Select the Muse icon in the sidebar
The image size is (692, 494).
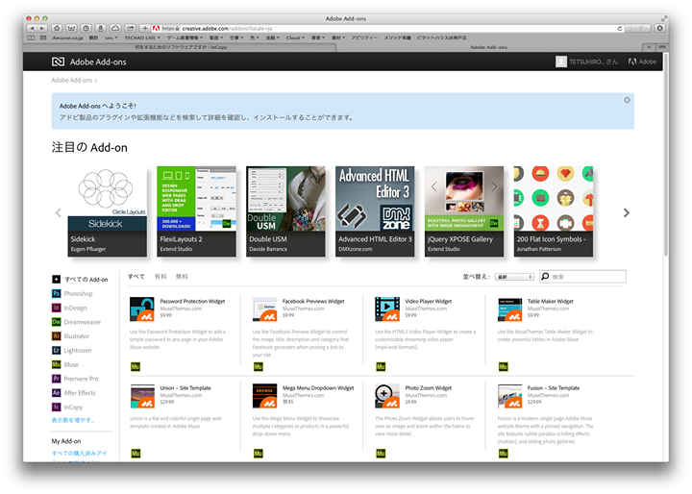tap(56, 364)
